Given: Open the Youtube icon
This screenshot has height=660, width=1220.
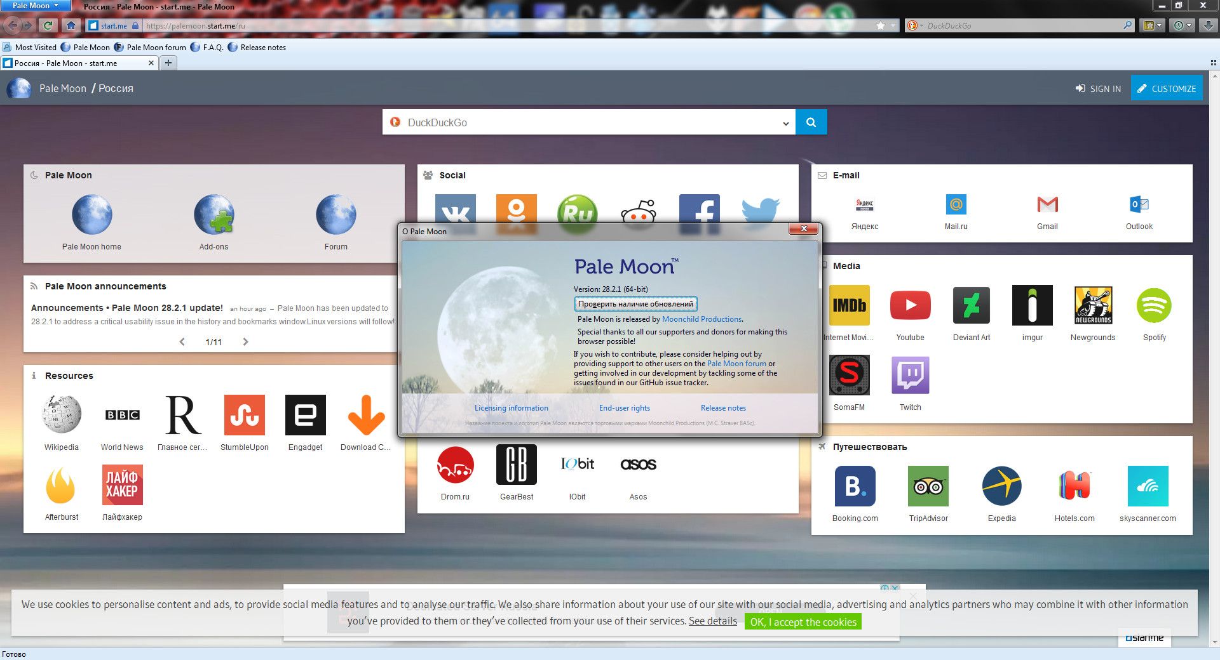Looking at the screenshot, I should pos(910,305).
